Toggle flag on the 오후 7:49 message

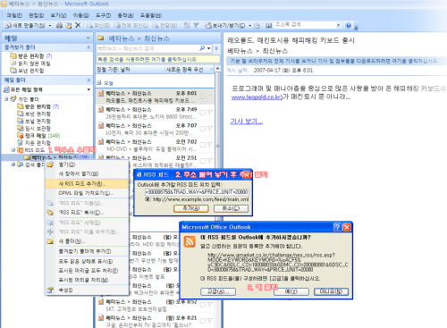tap(210, 113)
